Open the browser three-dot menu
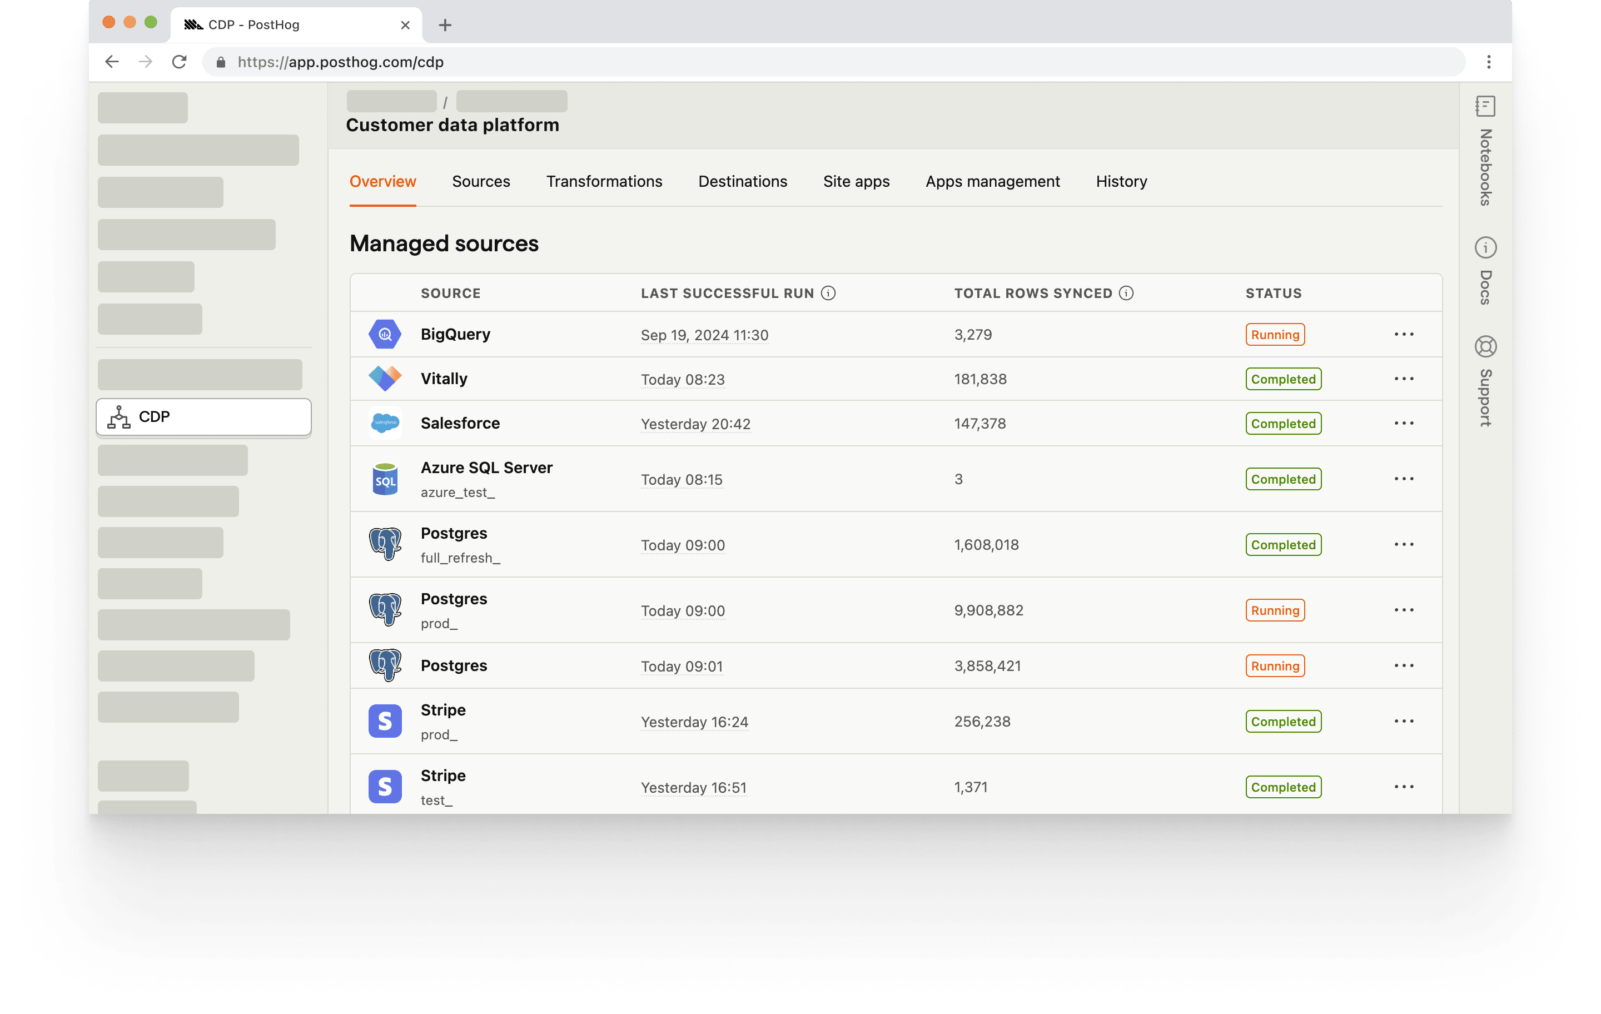Image resolution: width=1601 pixels, height=1014 pixels. point(1489,62)
